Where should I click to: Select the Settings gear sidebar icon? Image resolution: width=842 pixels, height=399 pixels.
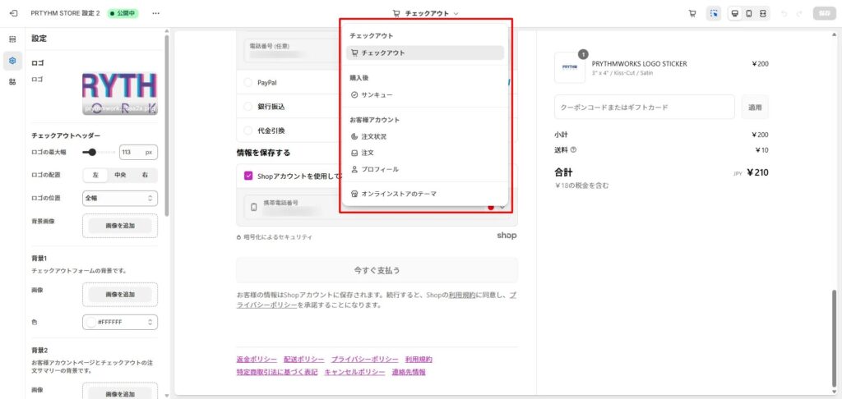tap(12, 61)
